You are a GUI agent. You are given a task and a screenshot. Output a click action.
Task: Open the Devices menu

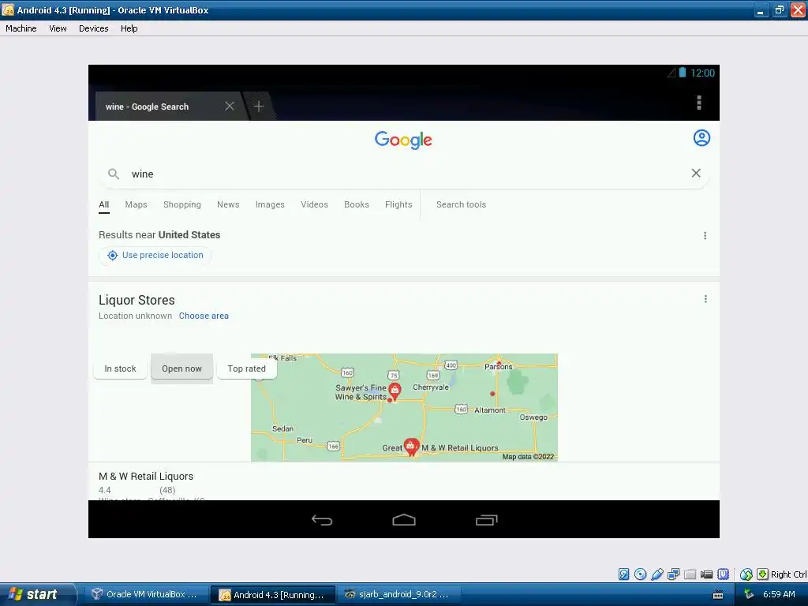[93, 28]
